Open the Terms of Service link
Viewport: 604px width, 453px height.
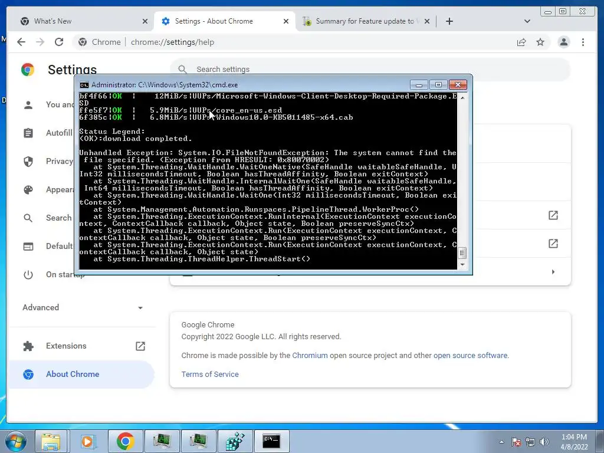[x=210, y=374]
